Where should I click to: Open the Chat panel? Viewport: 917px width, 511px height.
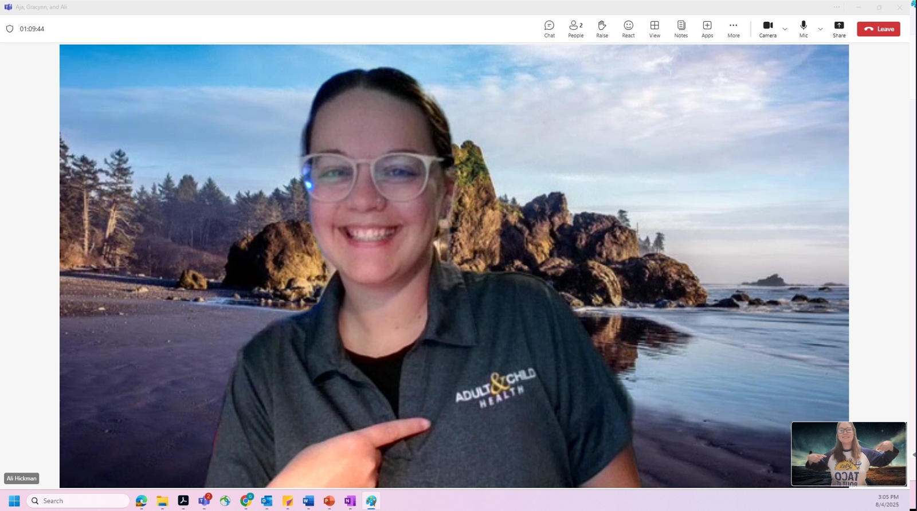coord(549,29)
